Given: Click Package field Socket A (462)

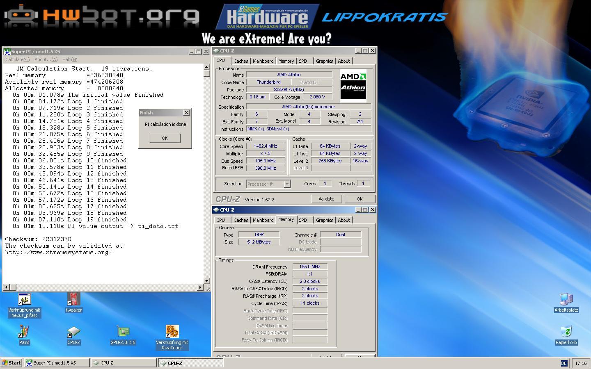Looking at the screenshot, I should click(289, 89).
